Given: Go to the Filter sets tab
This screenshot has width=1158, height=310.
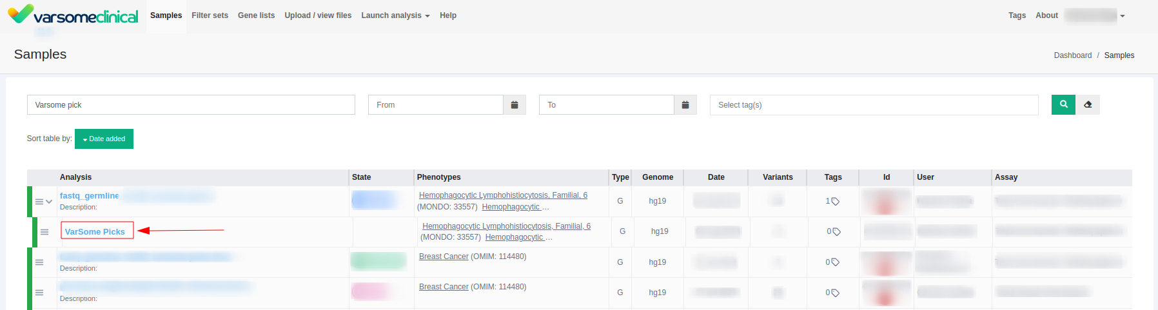Looking at the screenshot, I should click(x=210, y=15).
